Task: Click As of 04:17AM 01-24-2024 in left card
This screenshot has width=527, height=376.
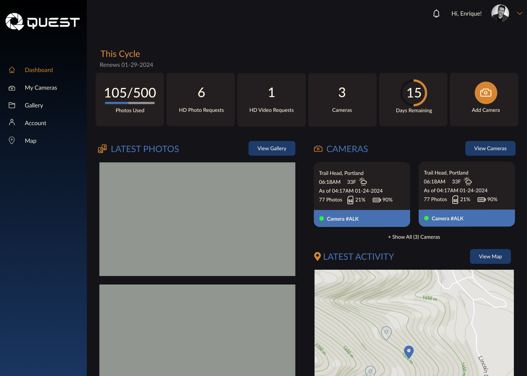Action: [x=351, y=191]
